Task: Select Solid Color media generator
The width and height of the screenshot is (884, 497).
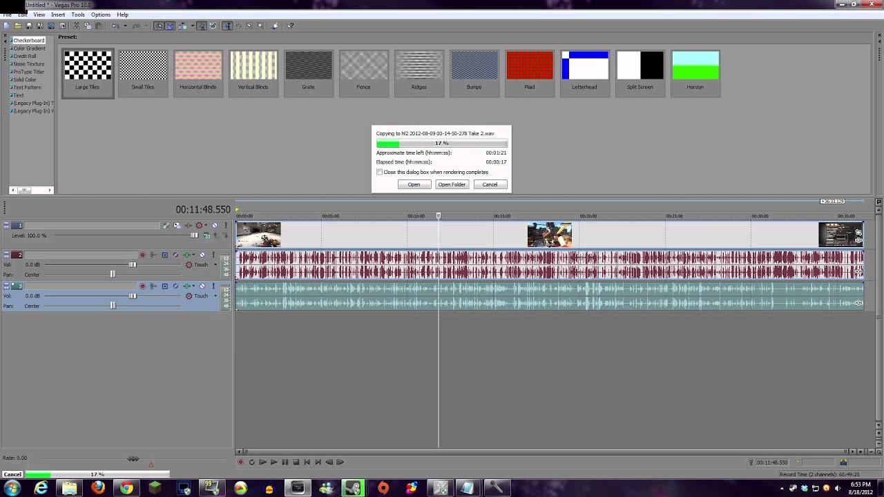Action: 25,79
